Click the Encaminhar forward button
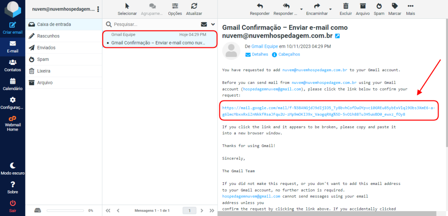This screenshot has width=448, height=216. (317, 9)
